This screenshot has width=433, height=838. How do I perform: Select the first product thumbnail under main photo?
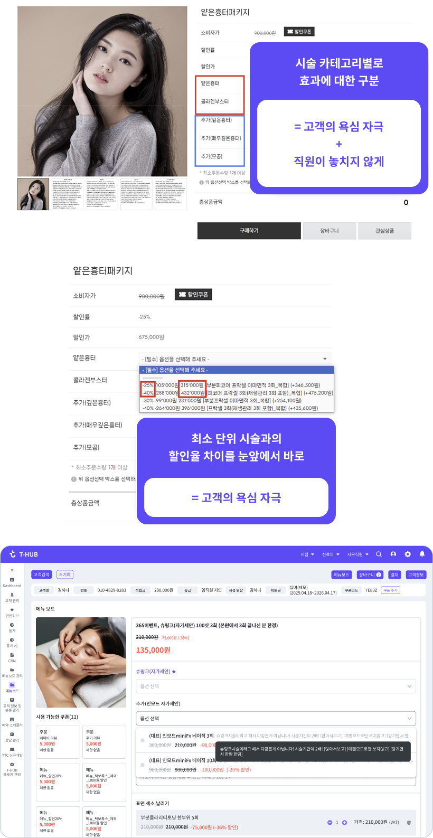click(33, 194)
